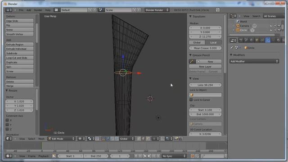Toggle the 3D manipulator widget button
The width and height of the screenshot is (288, 162).
coord(103,139)
